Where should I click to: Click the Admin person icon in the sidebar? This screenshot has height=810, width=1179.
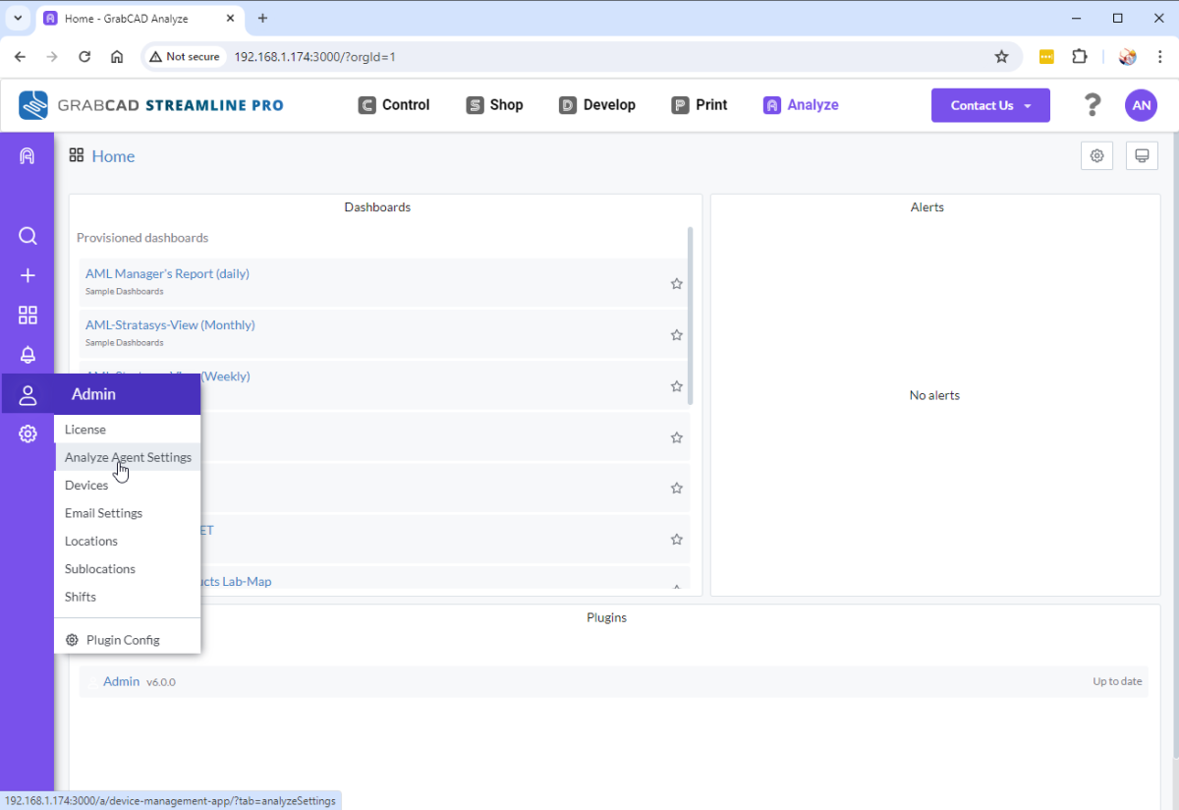pyautogui.click(x=28, y=394)
